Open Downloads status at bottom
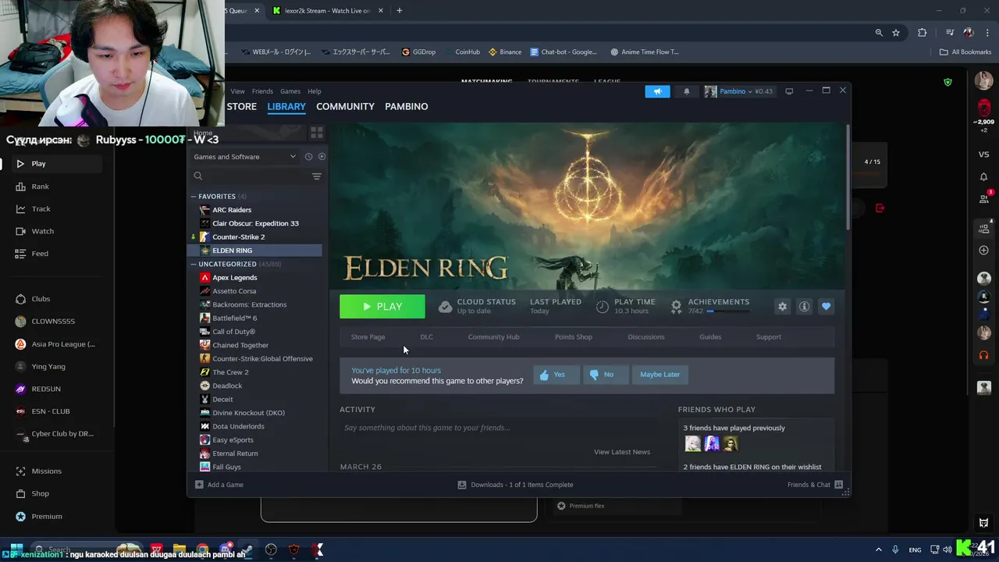This screenshot has width=999, height=562. [515, 485]
